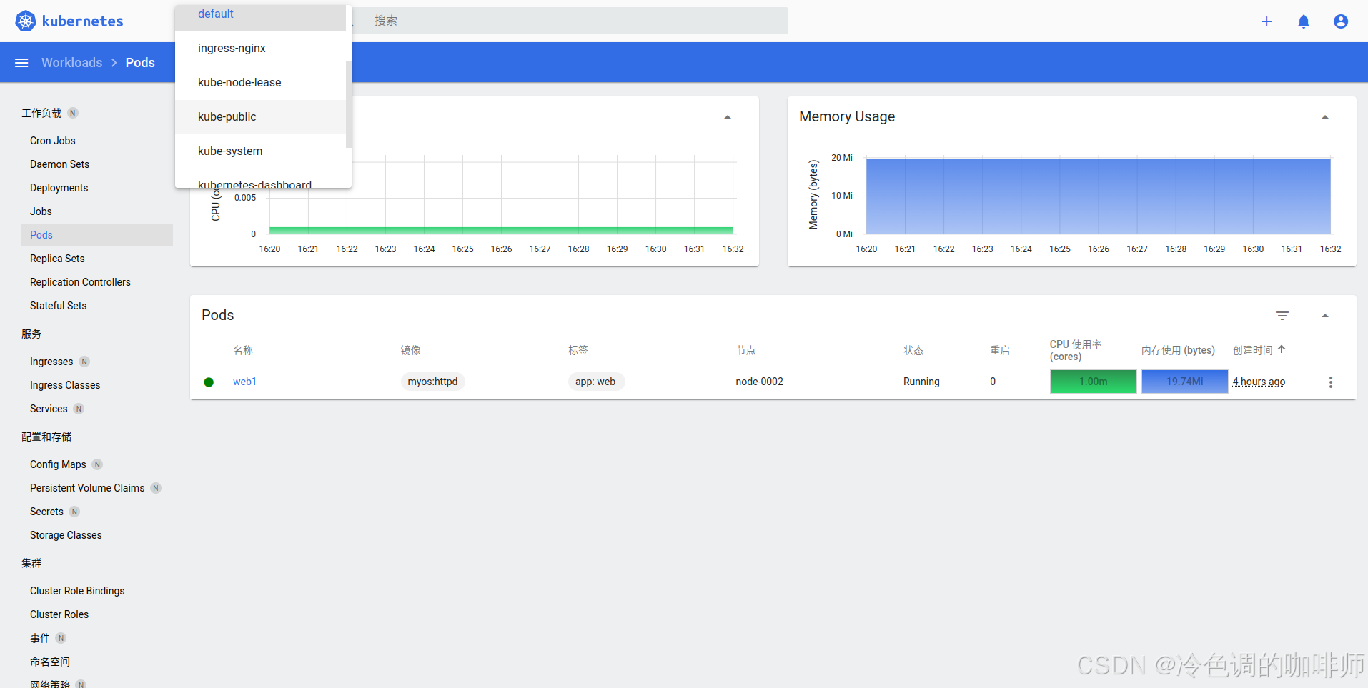Click the namespace list scrollbar
This screenshot has height=688, width=1368.
tap(349, 104)
